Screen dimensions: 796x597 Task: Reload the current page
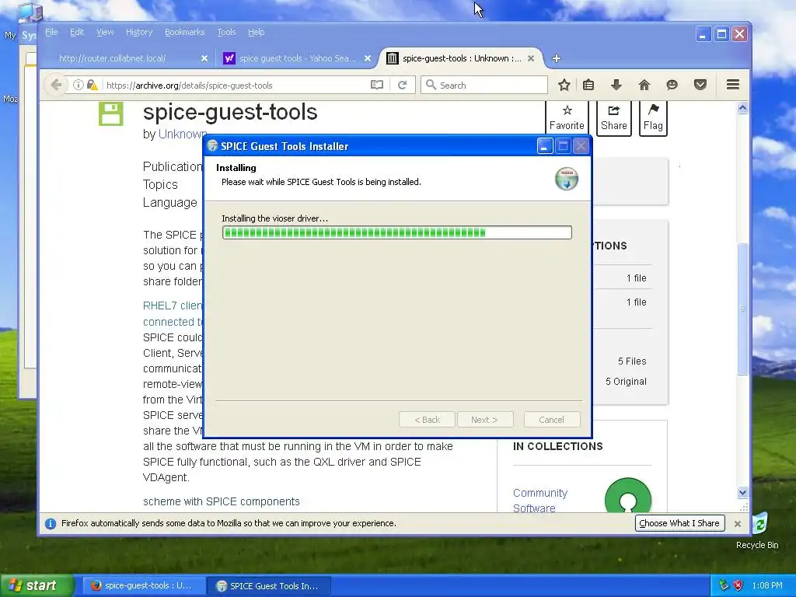click(402, 85)
